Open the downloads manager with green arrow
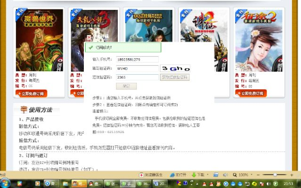The height and width of the screenshot is (188, 301). pos(198,175)
